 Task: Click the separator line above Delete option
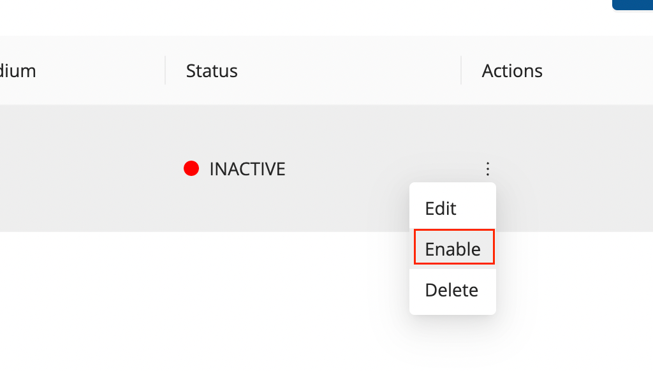pyautogui.click(x=453, y=269)
